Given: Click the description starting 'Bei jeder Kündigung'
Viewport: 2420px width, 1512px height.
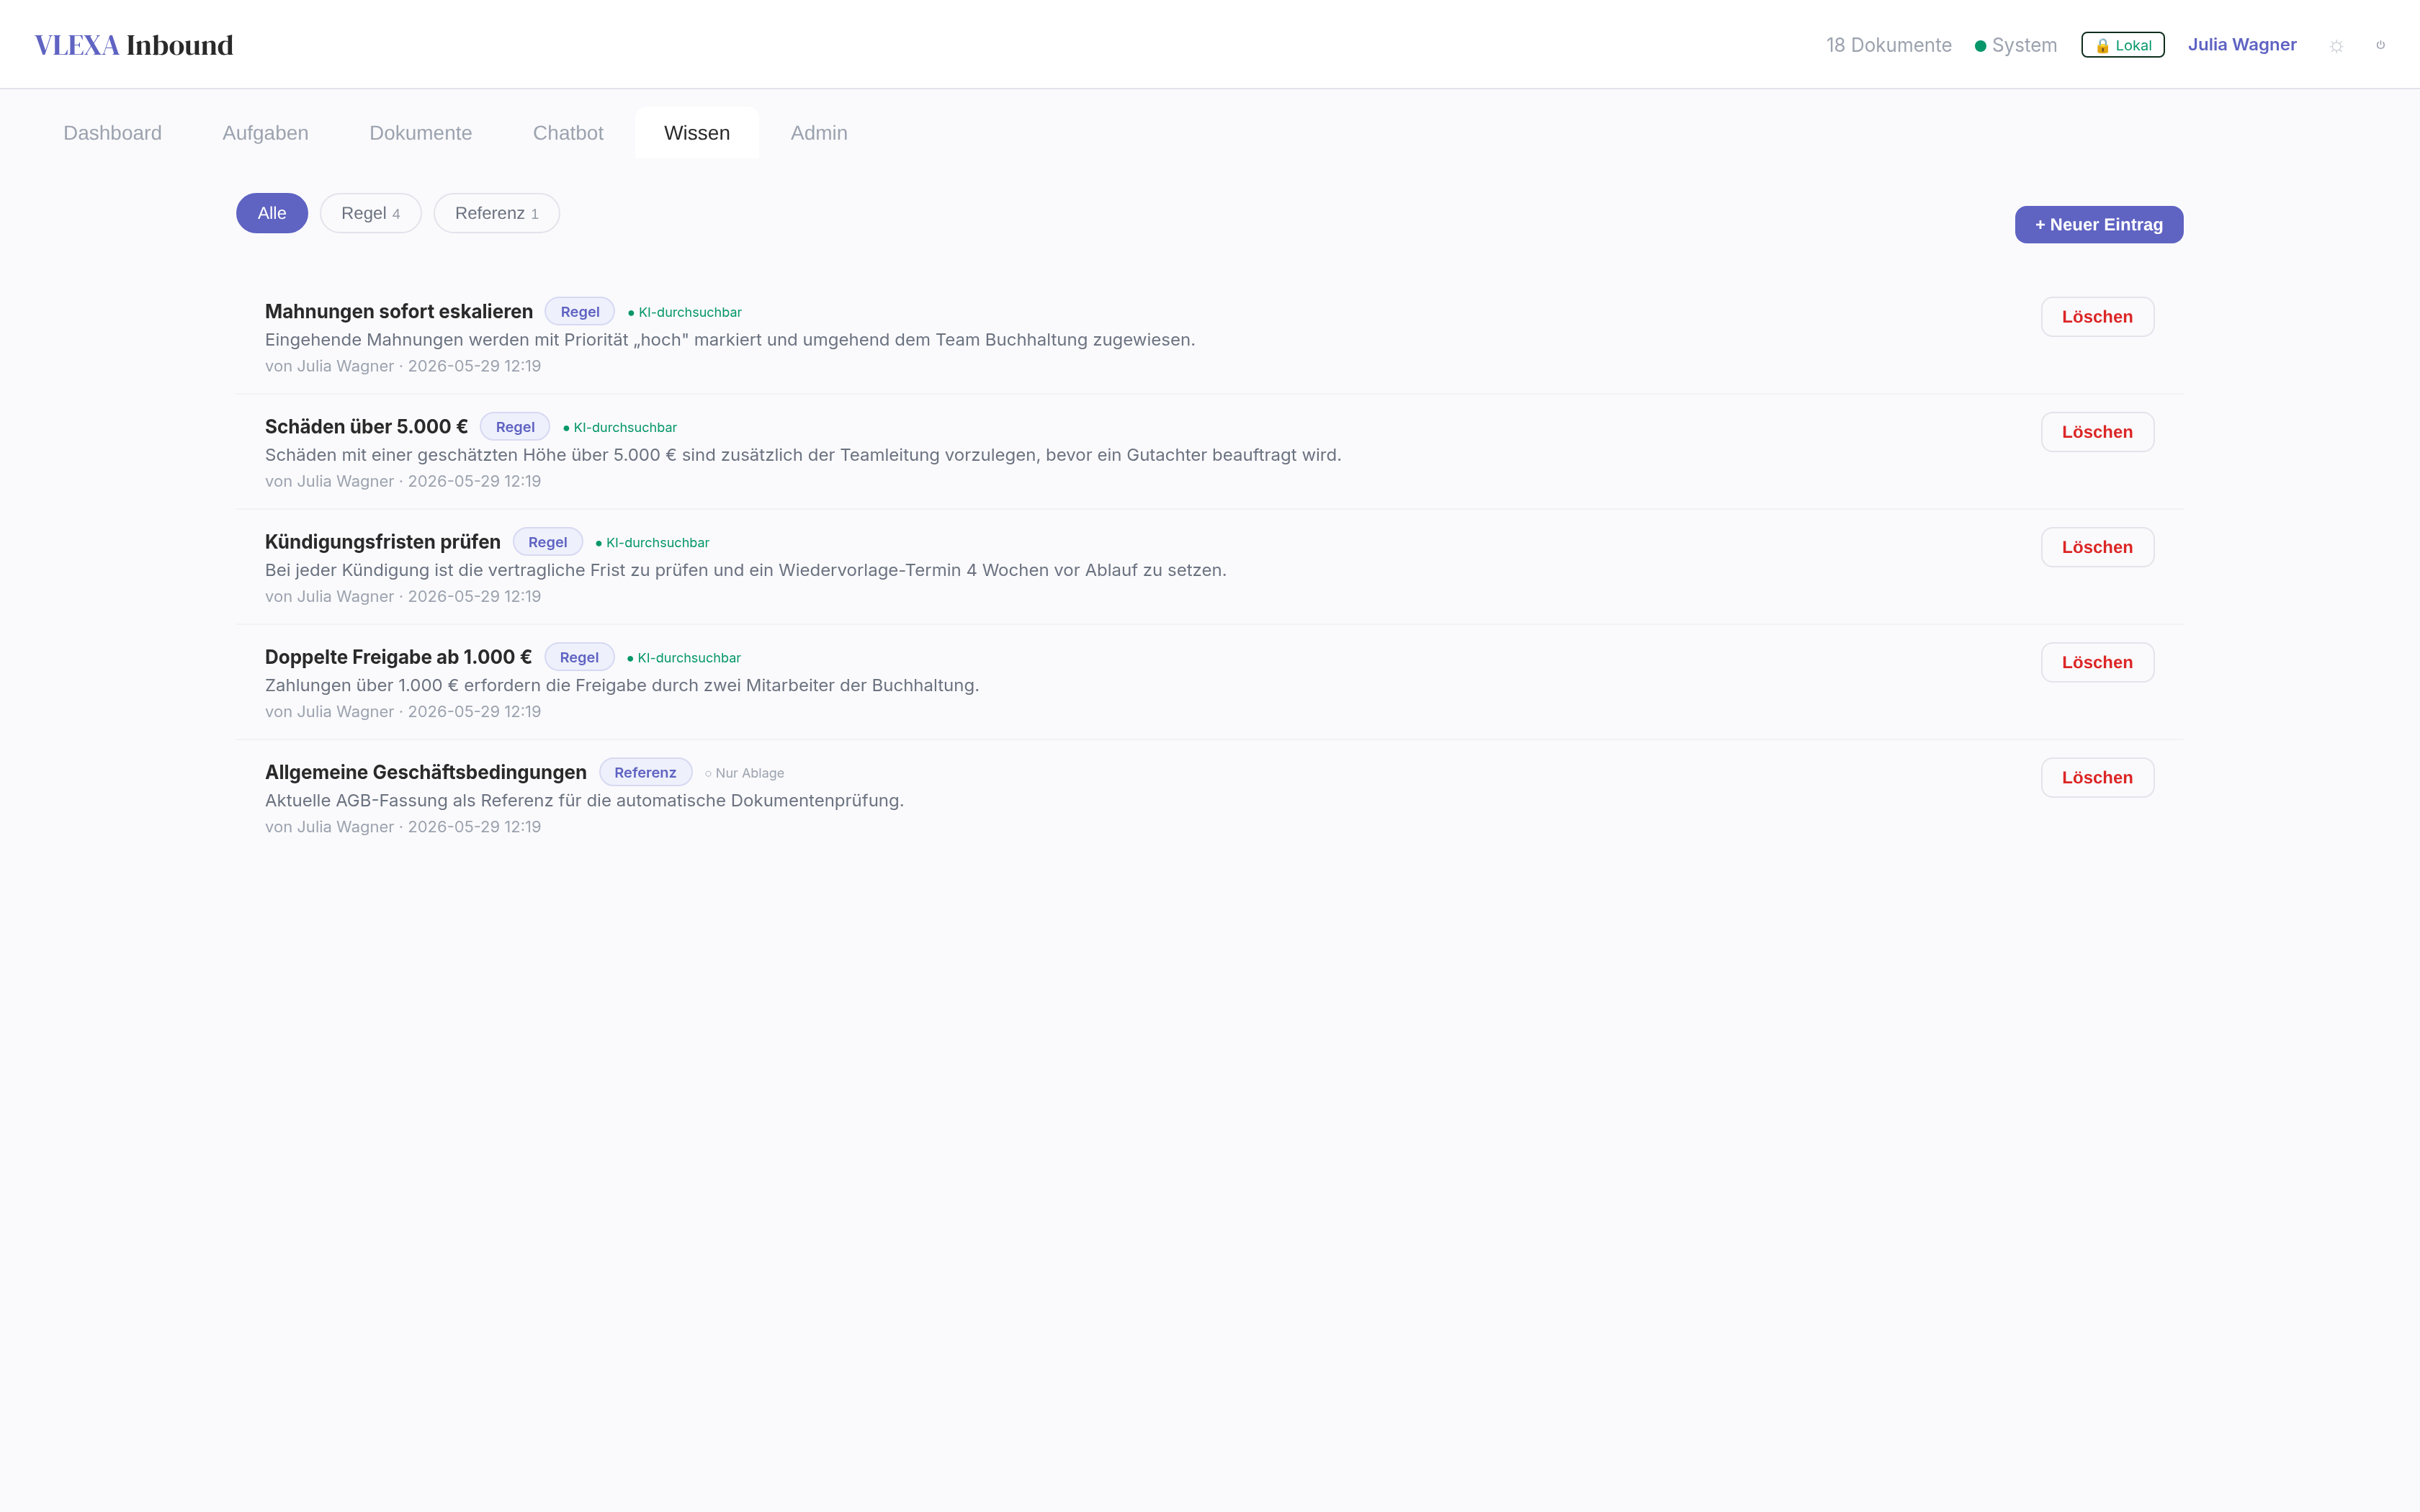Looking at the screenshot, I should 745,570.
